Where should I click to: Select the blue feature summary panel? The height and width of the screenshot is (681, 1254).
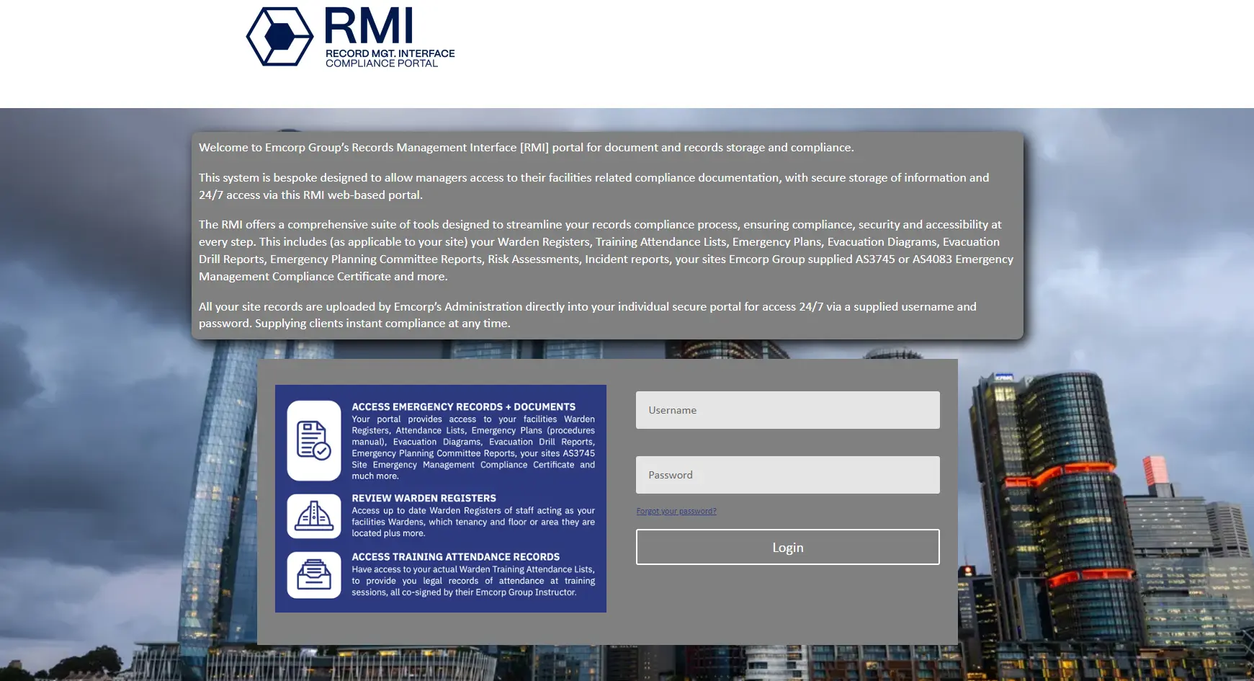441,497
